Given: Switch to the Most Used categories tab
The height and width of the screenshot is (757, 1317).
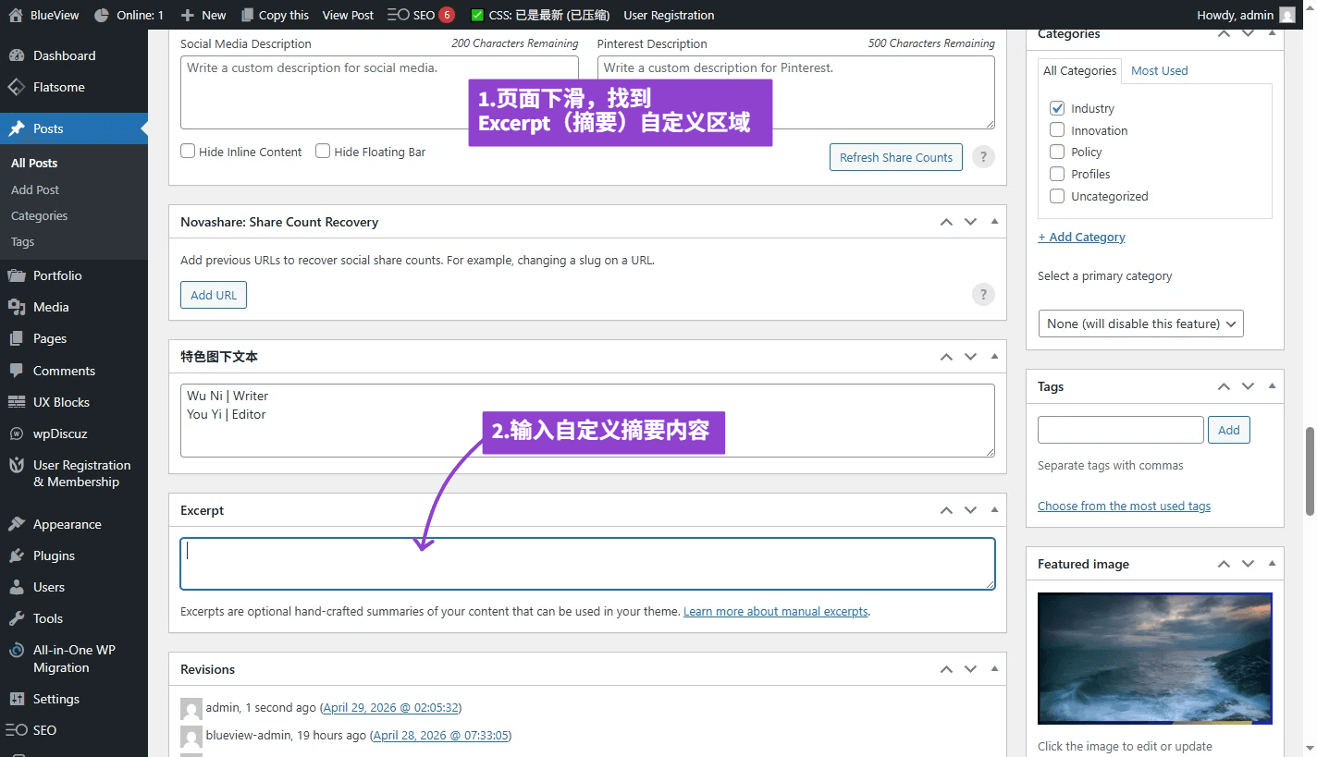Looking at the screenshot, I should [1159, 70].
